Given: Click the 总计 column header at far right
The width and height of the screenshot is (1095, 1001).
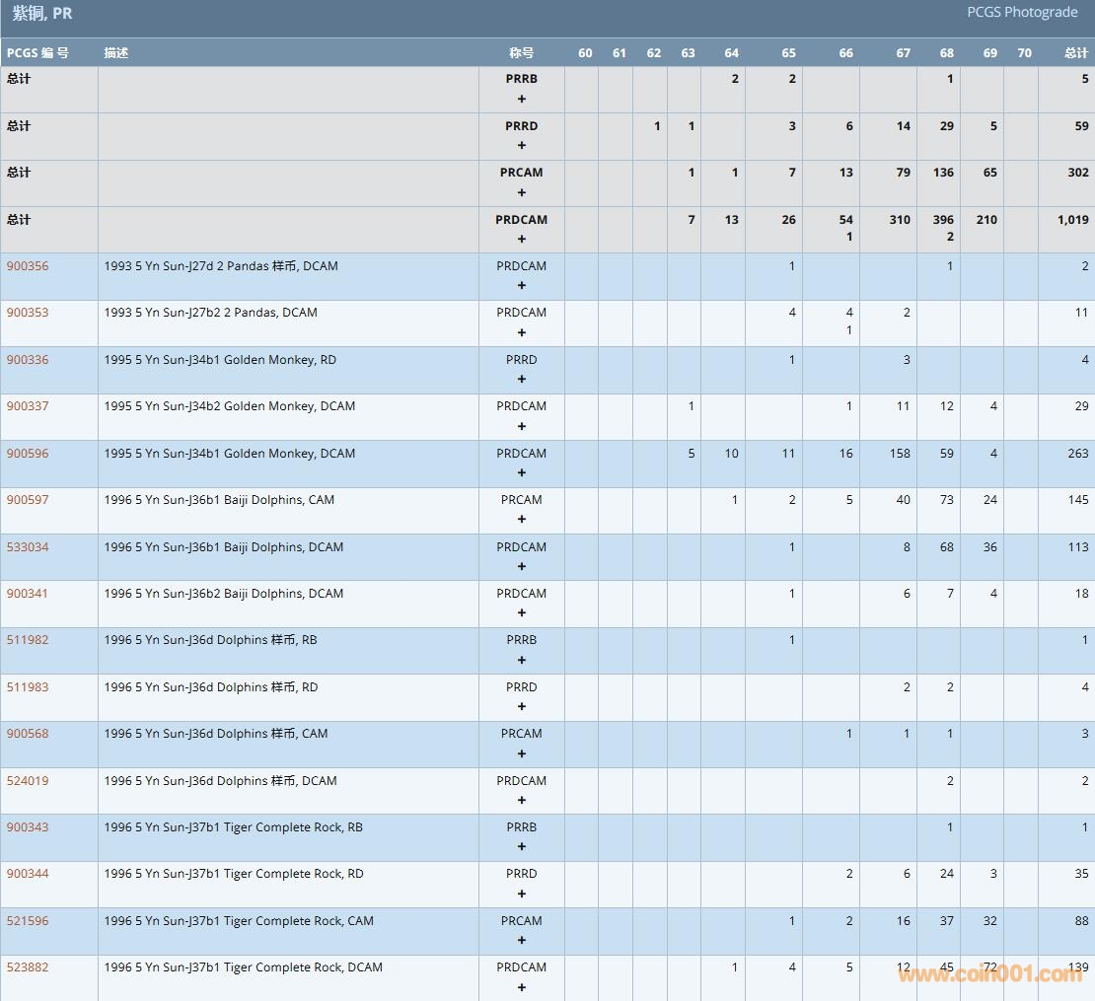Looking at the screenshot, I should click(1076, 53).
